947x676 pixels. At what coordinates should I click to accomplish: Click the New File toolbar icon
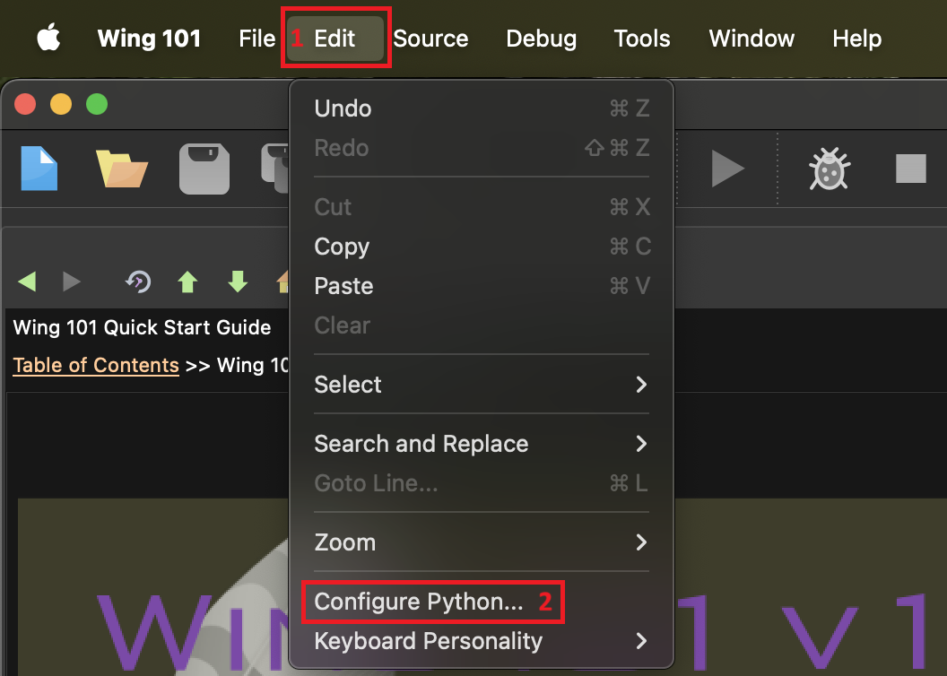click(x=39, y=169)
